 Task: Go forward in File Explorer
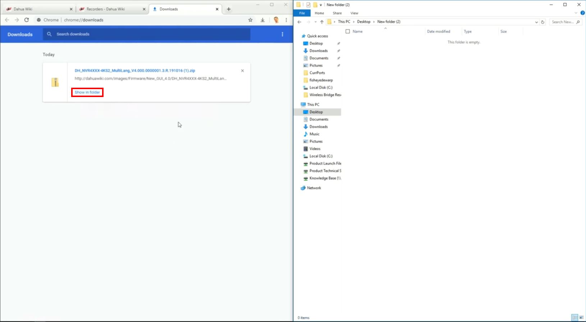pos(308,22)
